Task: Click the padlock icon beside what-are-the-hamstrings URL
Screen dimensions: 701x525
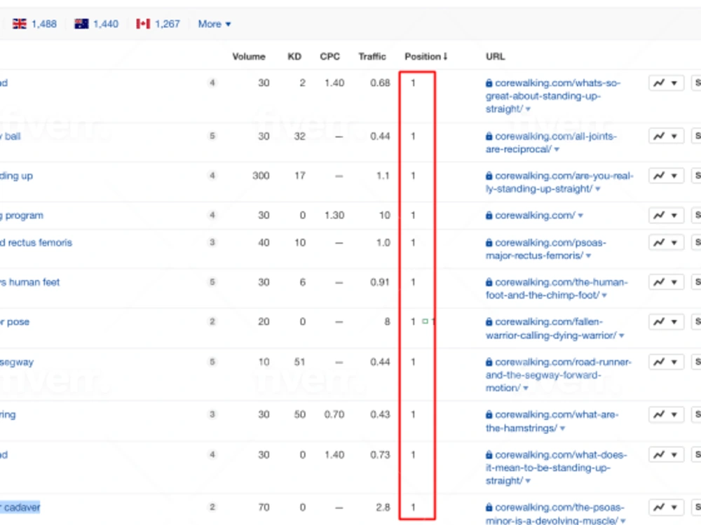Action: click(x=489, y=414)
